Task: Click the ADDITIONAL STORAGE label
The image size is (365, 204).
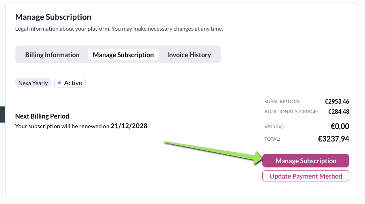Action: (x=291, y=112)
